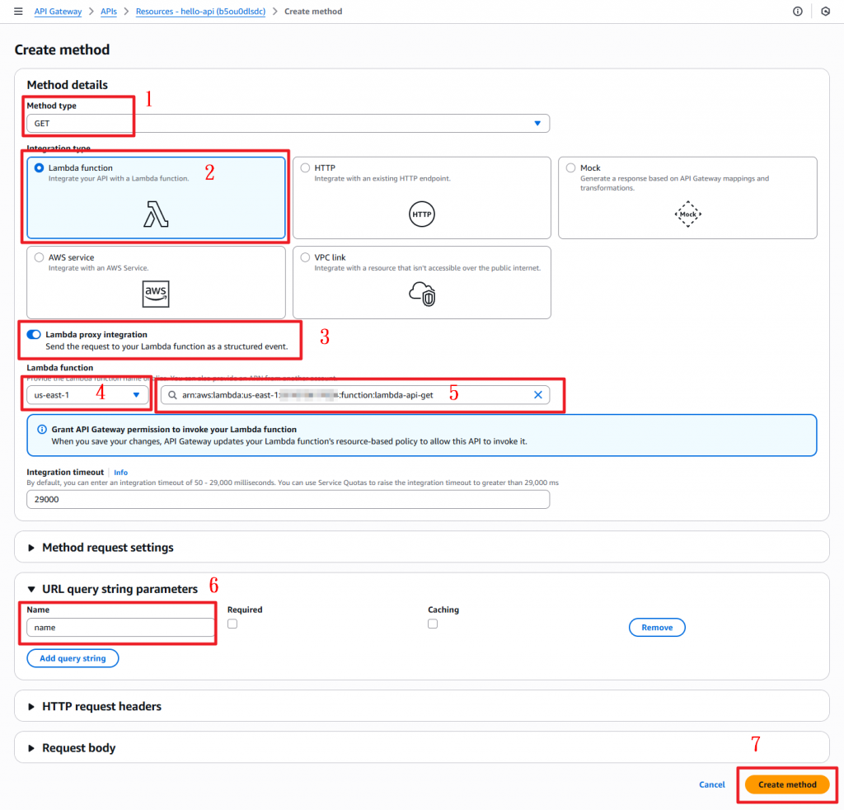Image resolution: width=844 pixels, height=810 pixels.
Task: Open the hamburger navigation menu
Action: [x=18, y=12]
